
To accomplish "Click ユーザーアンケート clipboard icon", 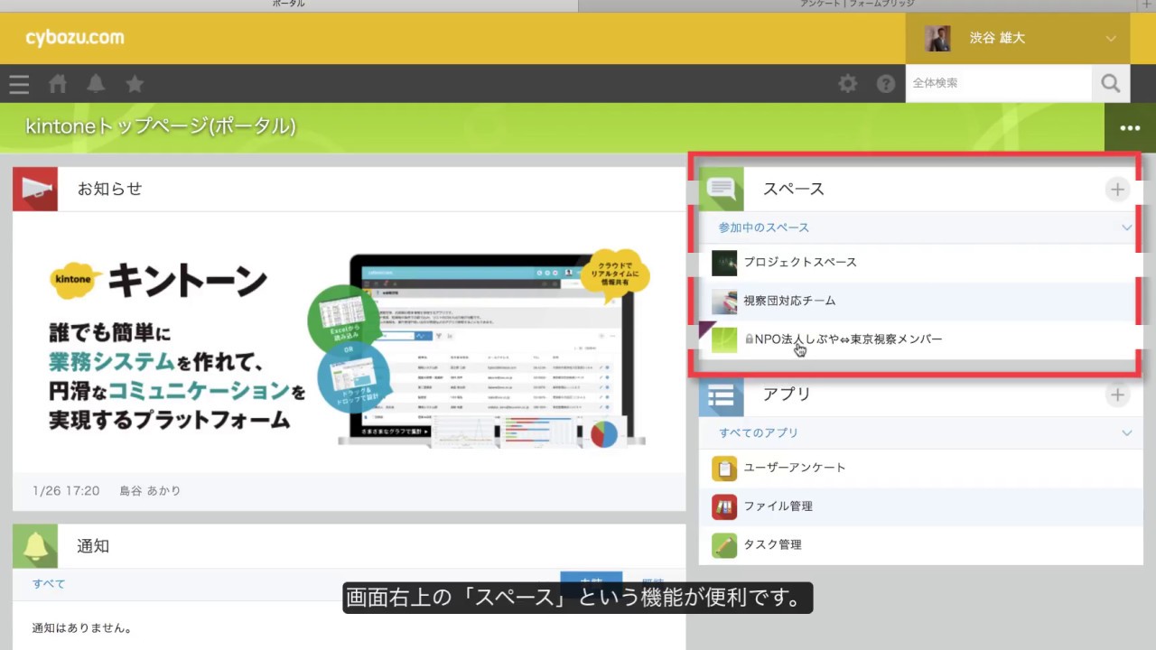I will [x=724, y=469].
